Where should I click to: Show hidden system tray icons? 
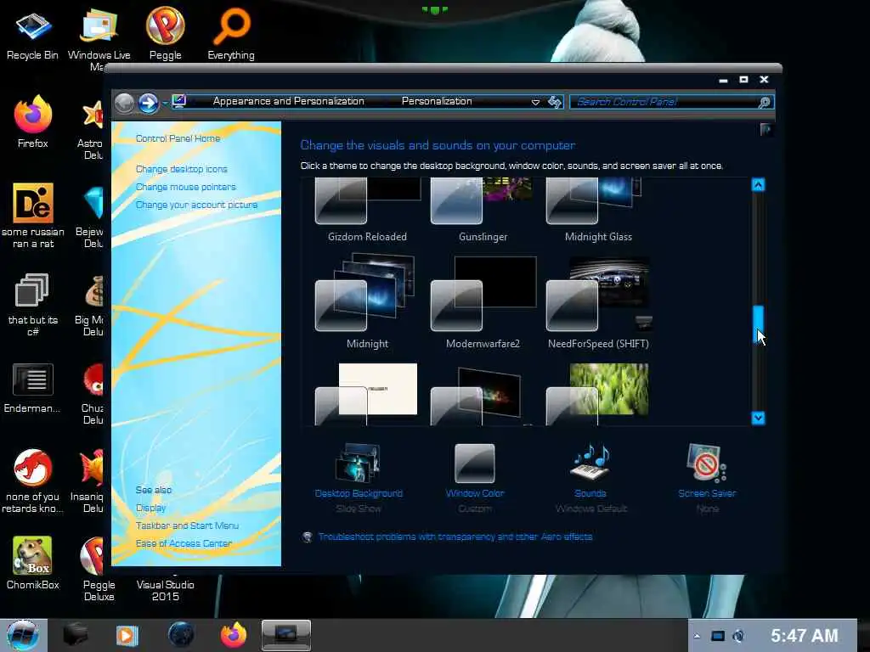[697, 636]
